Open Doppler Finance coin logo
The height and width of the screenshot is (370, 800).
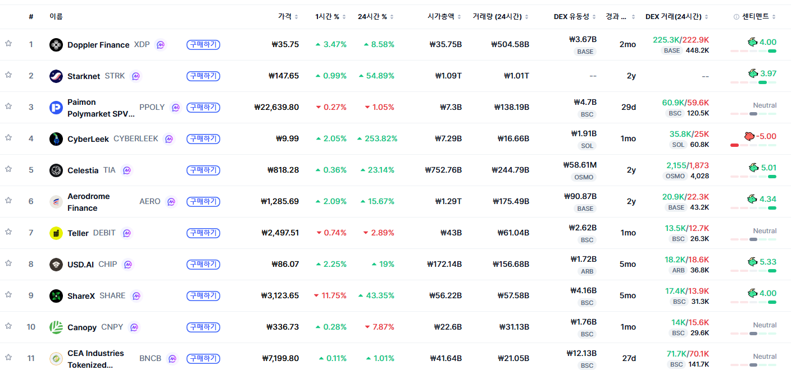pyautogui.click(x=56, y=45)
